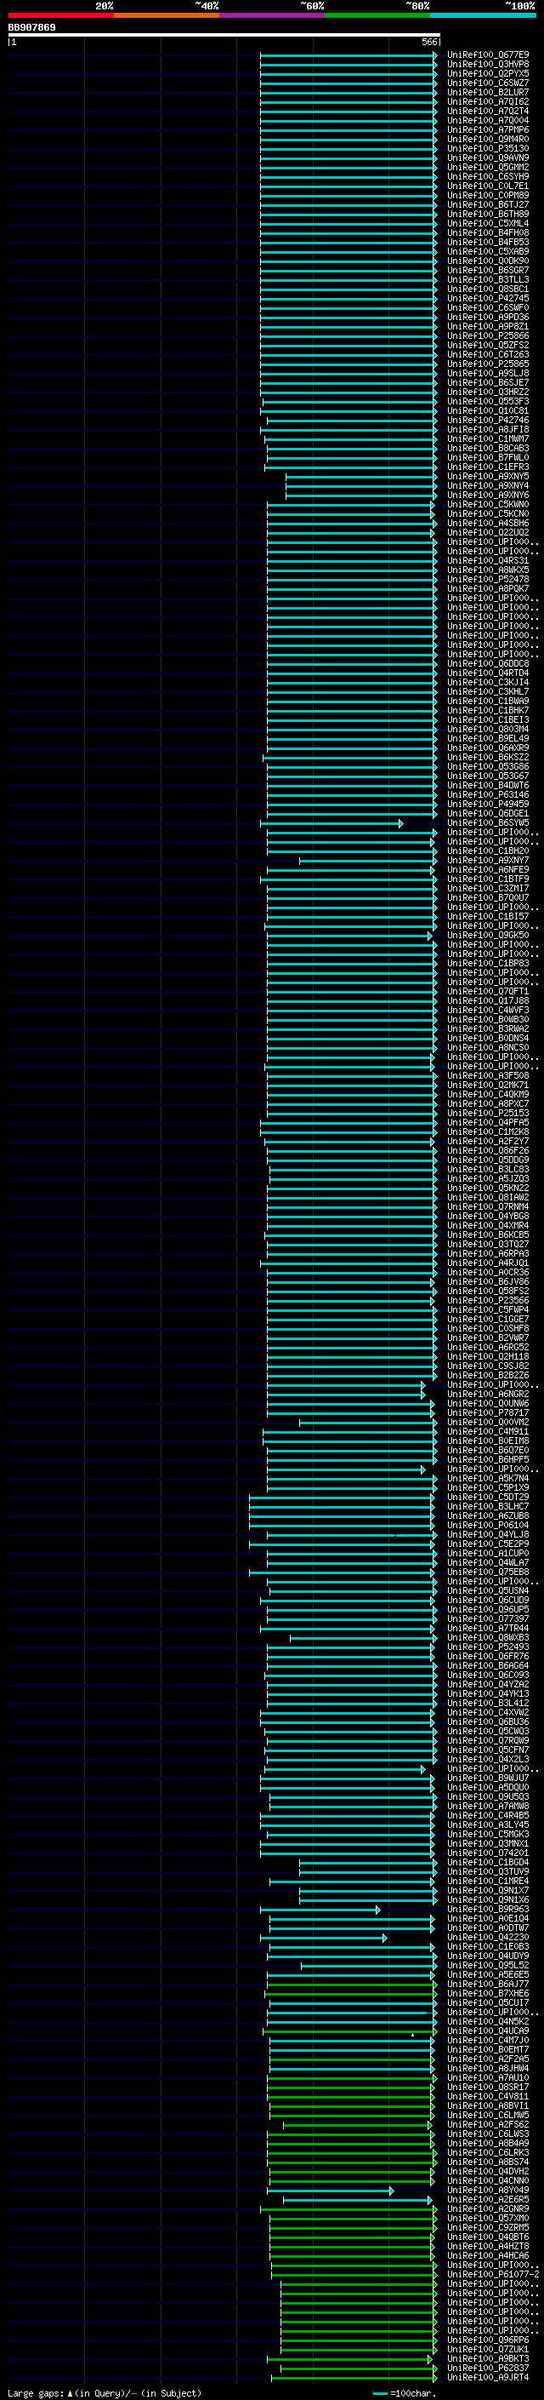Click the UniRef100_C6SYH9 label

click(x=488, y=176)
